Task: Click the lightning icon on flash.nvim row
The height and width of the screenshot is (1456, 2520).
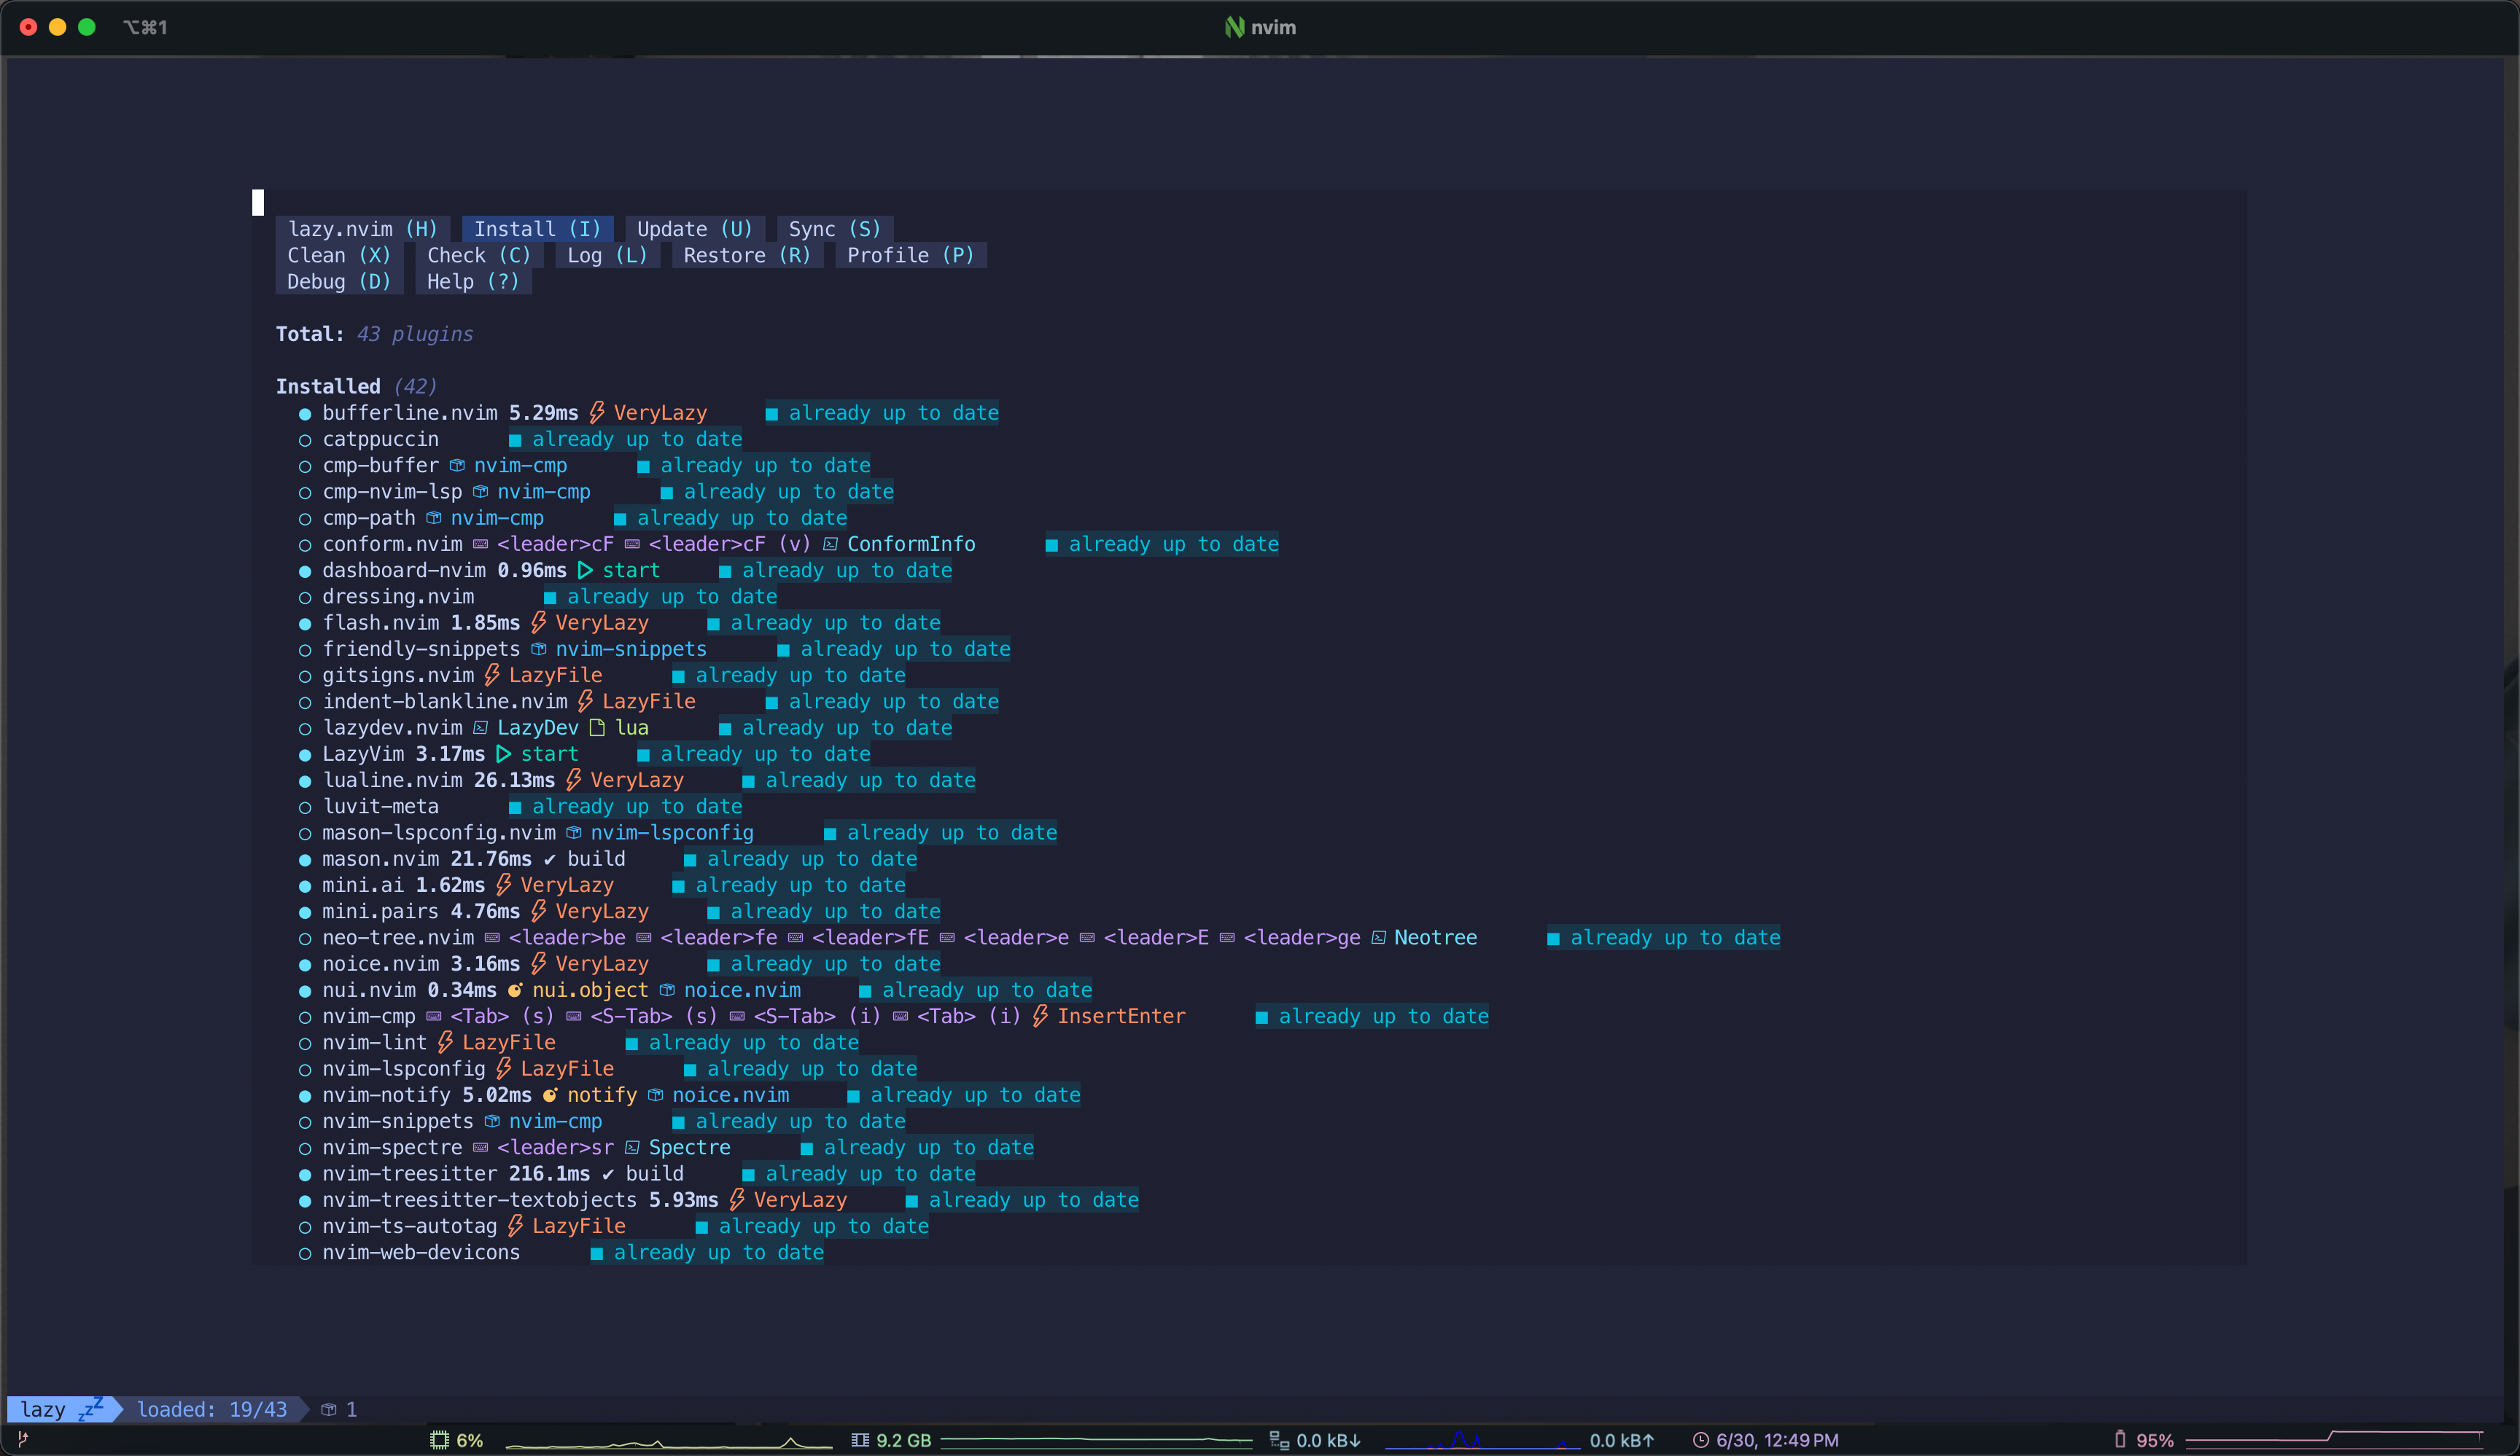Action: pos(539,622)
